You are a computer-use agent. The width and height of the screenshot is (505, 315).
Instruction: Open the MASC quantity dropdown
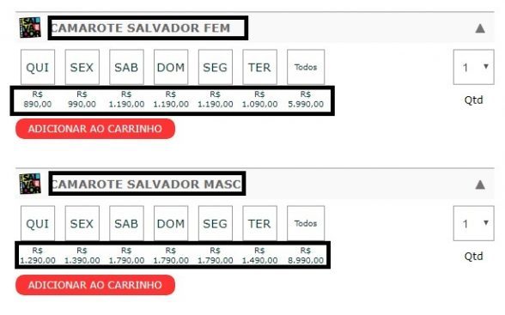click(473, 223)
